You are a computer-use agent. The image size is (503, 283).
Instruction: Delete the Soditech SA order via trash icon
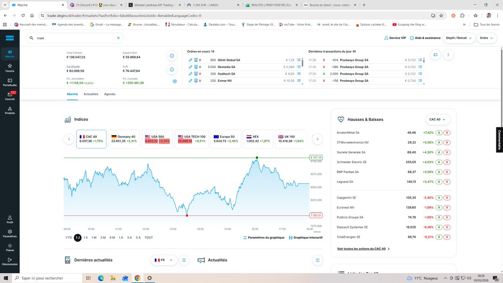197,73
